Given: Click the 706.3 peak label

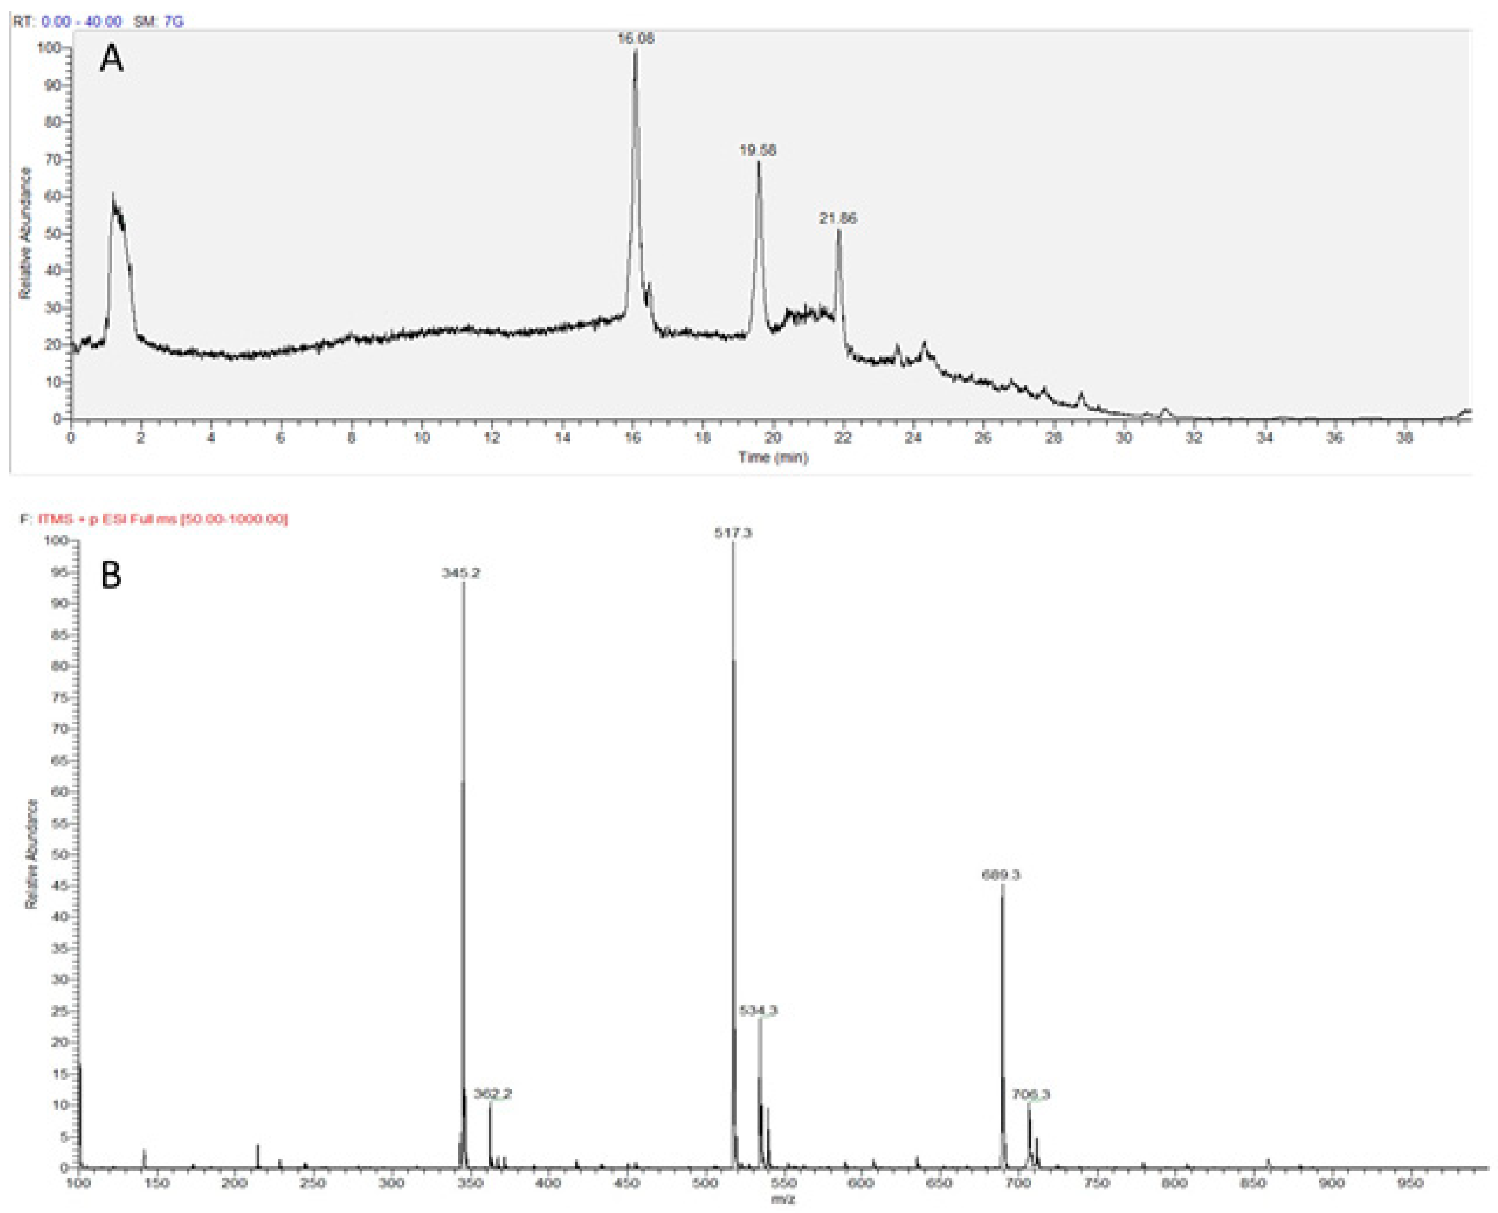Looking at the screenshot, I should point(1031,1094).
